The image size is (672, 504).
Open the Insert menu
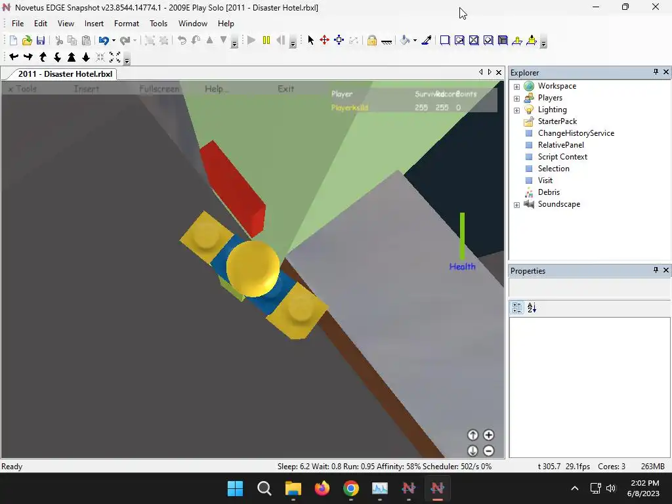point(94,24)
